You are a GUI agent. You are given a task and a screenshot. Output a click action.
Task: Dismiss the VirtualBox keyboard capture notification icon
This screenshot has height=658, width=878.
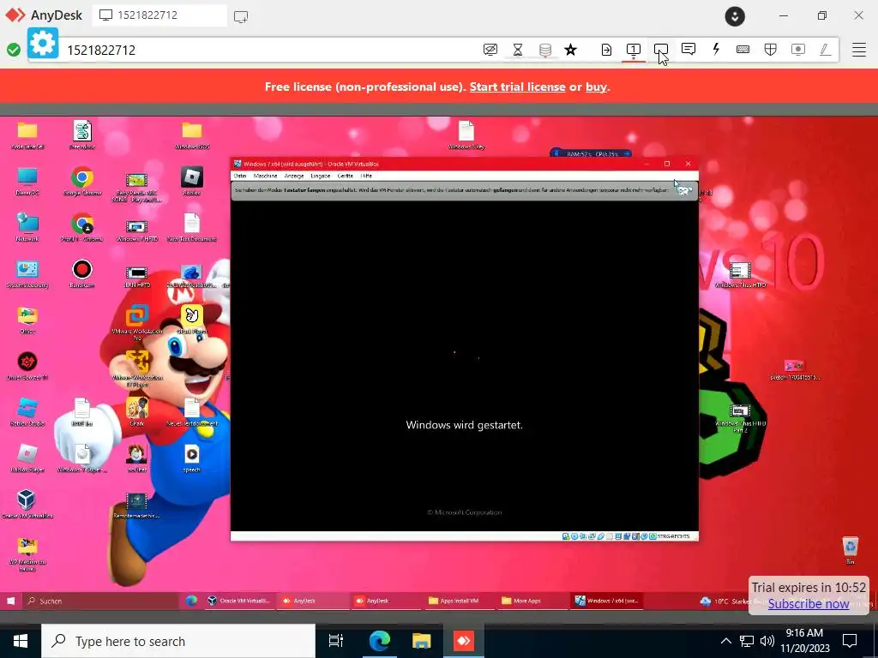click(684, 190)
